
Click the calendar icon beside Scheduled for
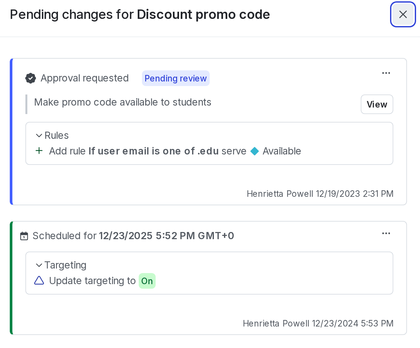[x=24, y=236]
